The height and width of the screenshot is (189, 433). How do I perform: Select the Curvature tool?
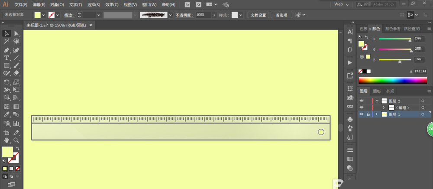point(16,50)
